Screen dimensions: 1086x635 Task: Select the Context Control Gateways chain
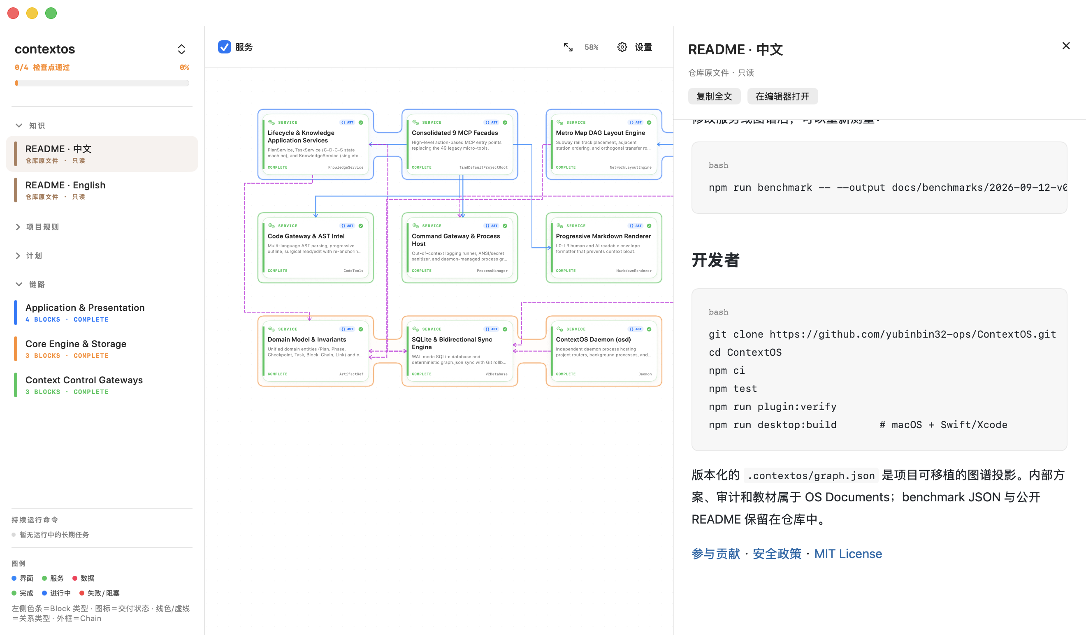[102, 385]
